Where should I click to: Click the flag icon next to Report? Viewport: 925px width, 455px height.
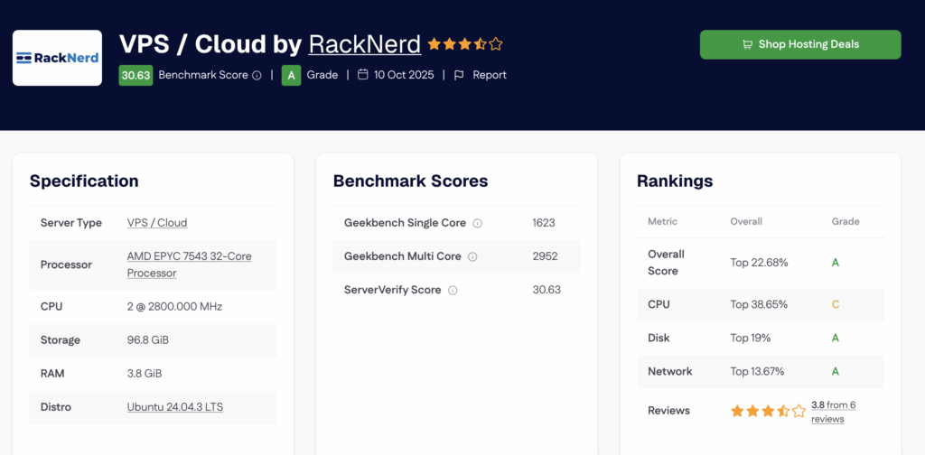[459, 75]
